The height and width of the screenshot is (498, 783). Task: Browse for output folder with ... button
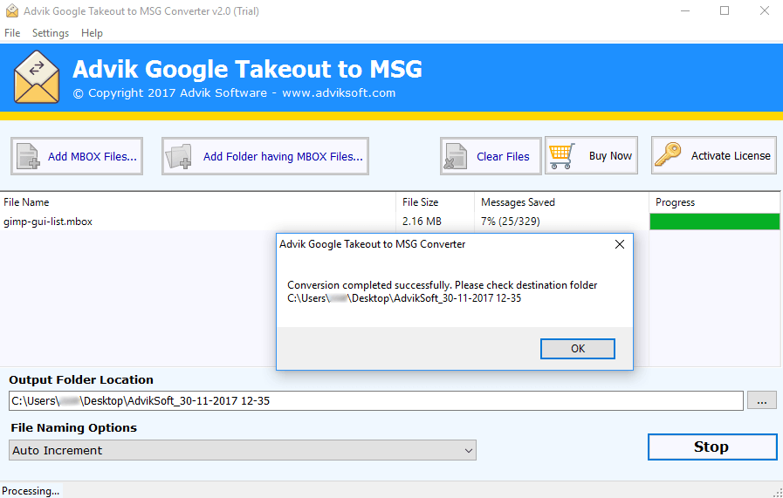pos(761,400)
